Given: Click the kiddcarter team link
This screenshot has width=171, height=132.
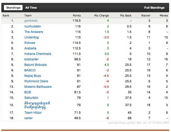Looking at the screenshot, I should pos(31,59).
